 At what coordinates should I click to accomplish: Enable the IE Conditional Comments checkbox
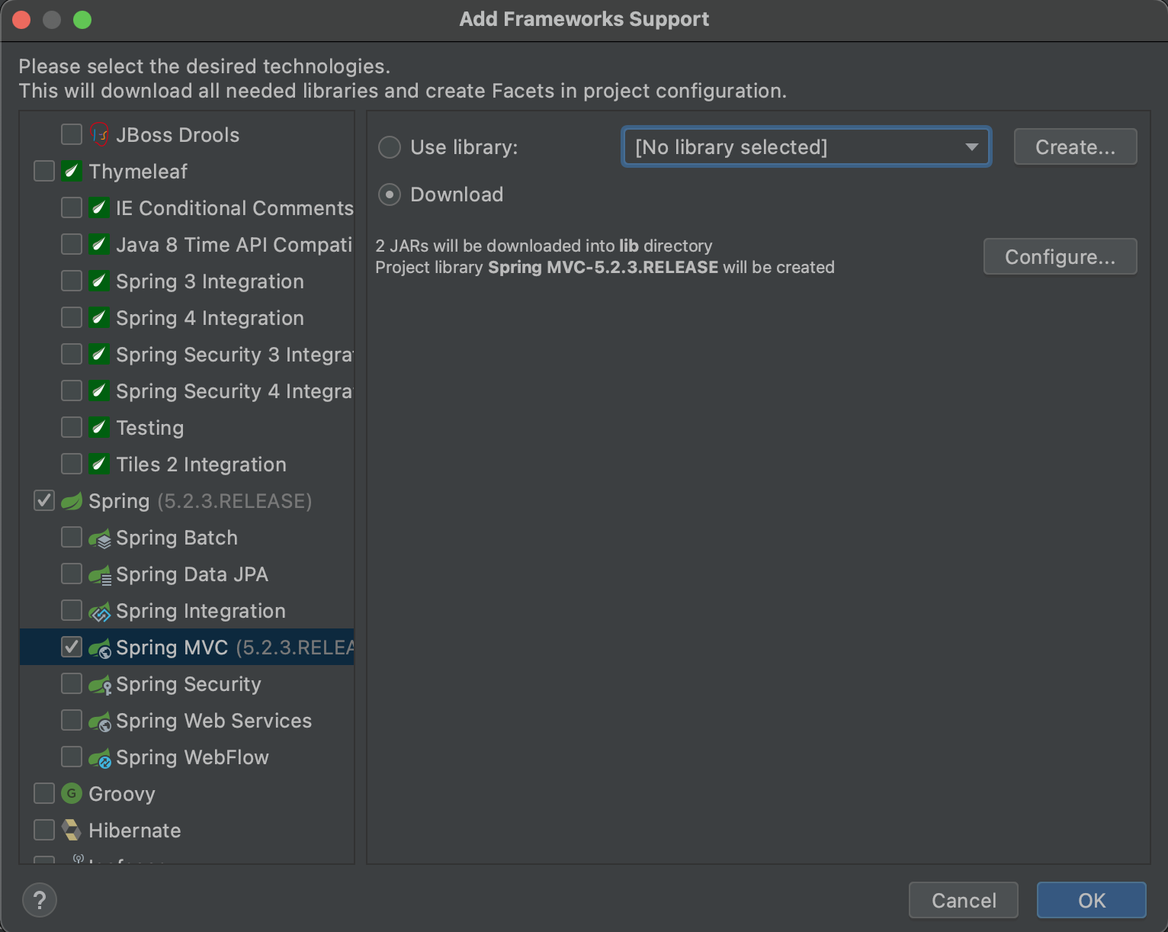(72, 208)
